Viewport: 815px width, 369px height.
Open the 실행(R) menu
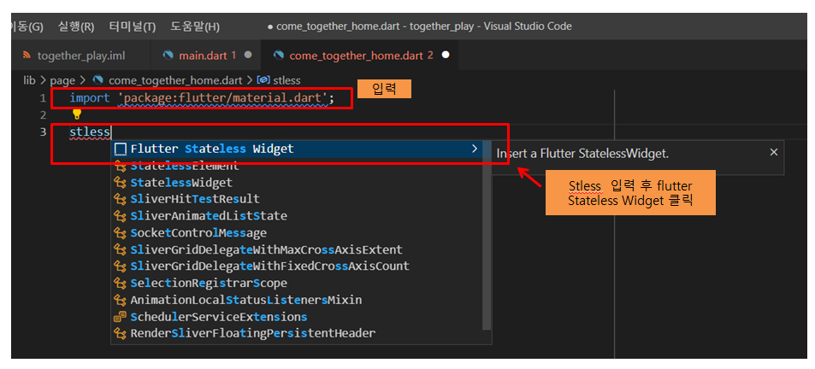pos(76,26)
